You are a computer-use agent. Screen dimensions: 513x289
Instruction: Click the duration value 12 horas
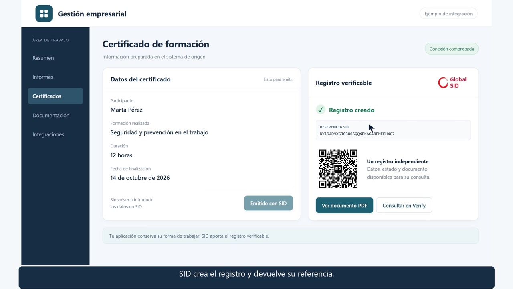tap(121, 155)
